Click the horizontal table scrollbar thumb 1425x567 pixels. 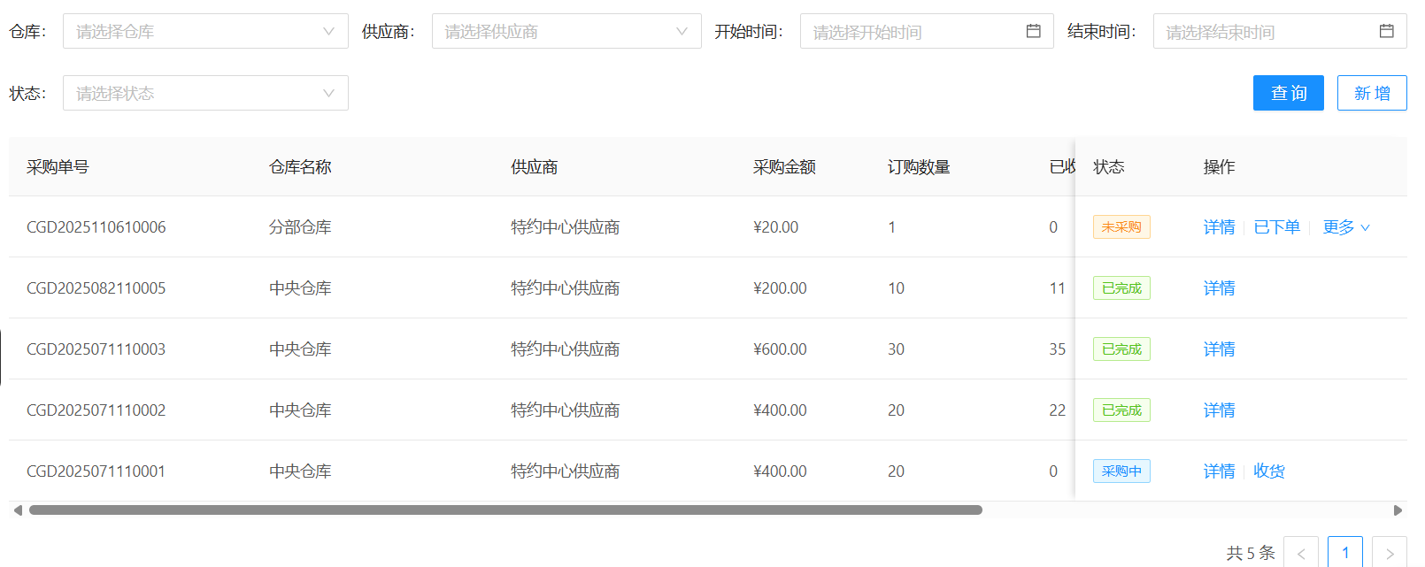point(505,510)
